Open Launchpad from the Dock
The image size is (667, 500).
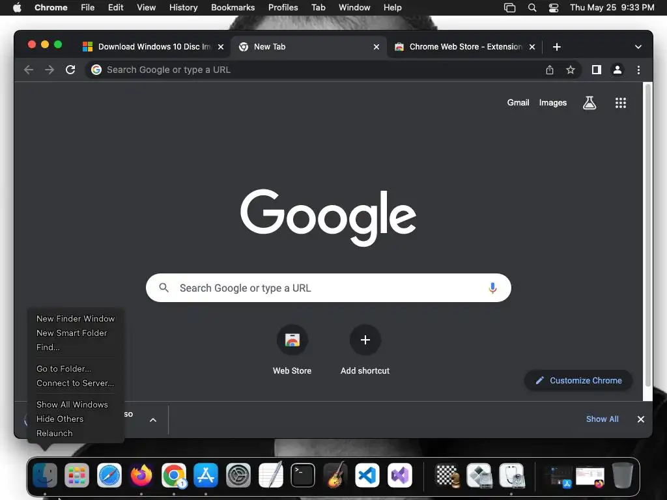click(77, 475)
